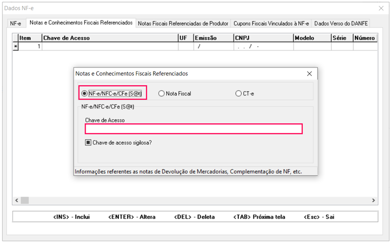Click the horizontal scrollbar left arrow
392x243 pixels.
17,200
